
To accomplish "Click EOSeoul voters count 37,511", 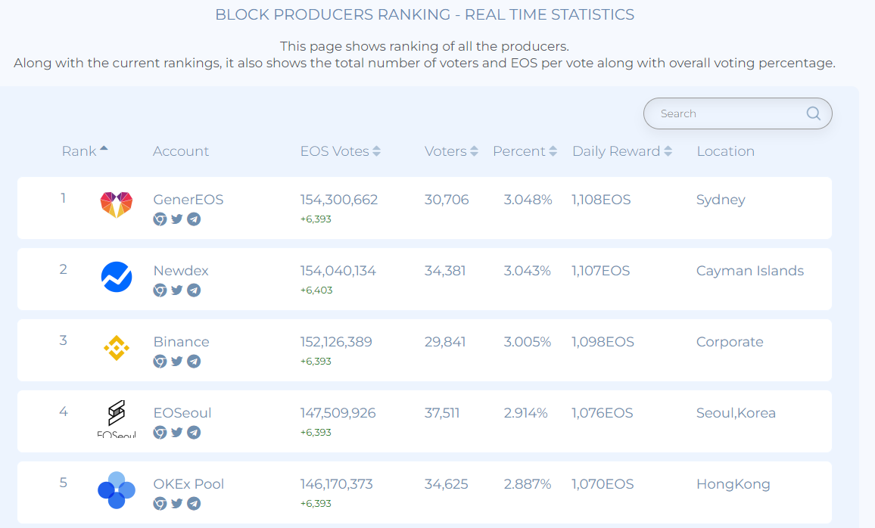I will coord(442,413).
